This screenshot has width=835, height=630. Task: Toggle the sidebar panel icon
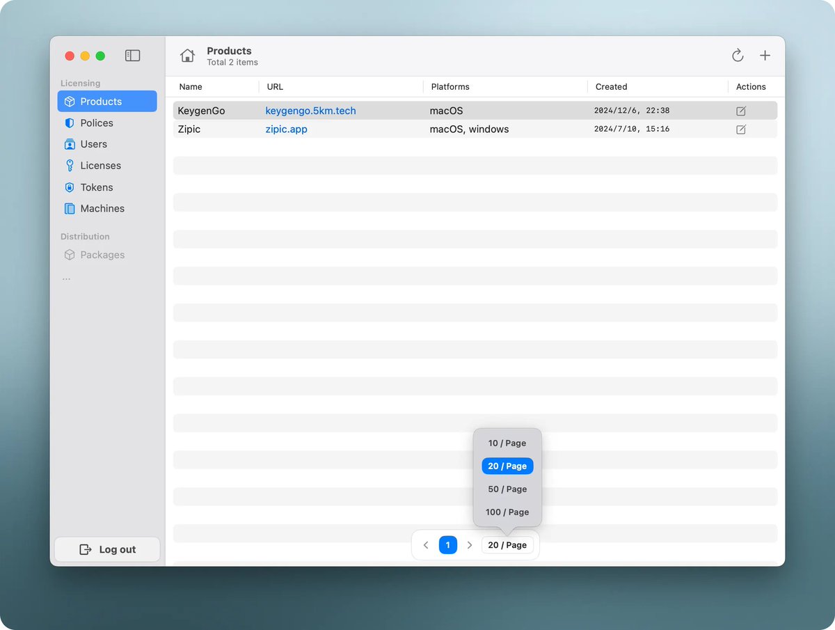pyautogui.click(x=132, y=56)
